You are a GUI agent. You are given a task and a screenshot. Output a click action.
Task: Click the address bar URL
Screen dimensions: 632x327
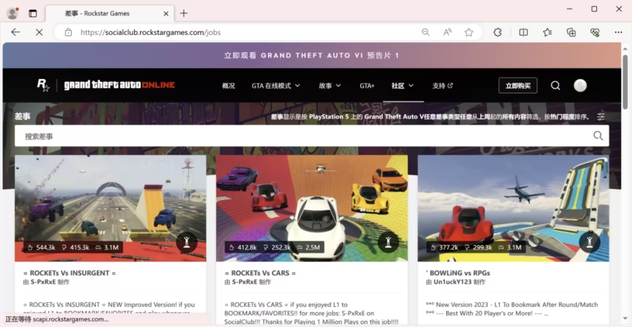(x=151, y=32)
